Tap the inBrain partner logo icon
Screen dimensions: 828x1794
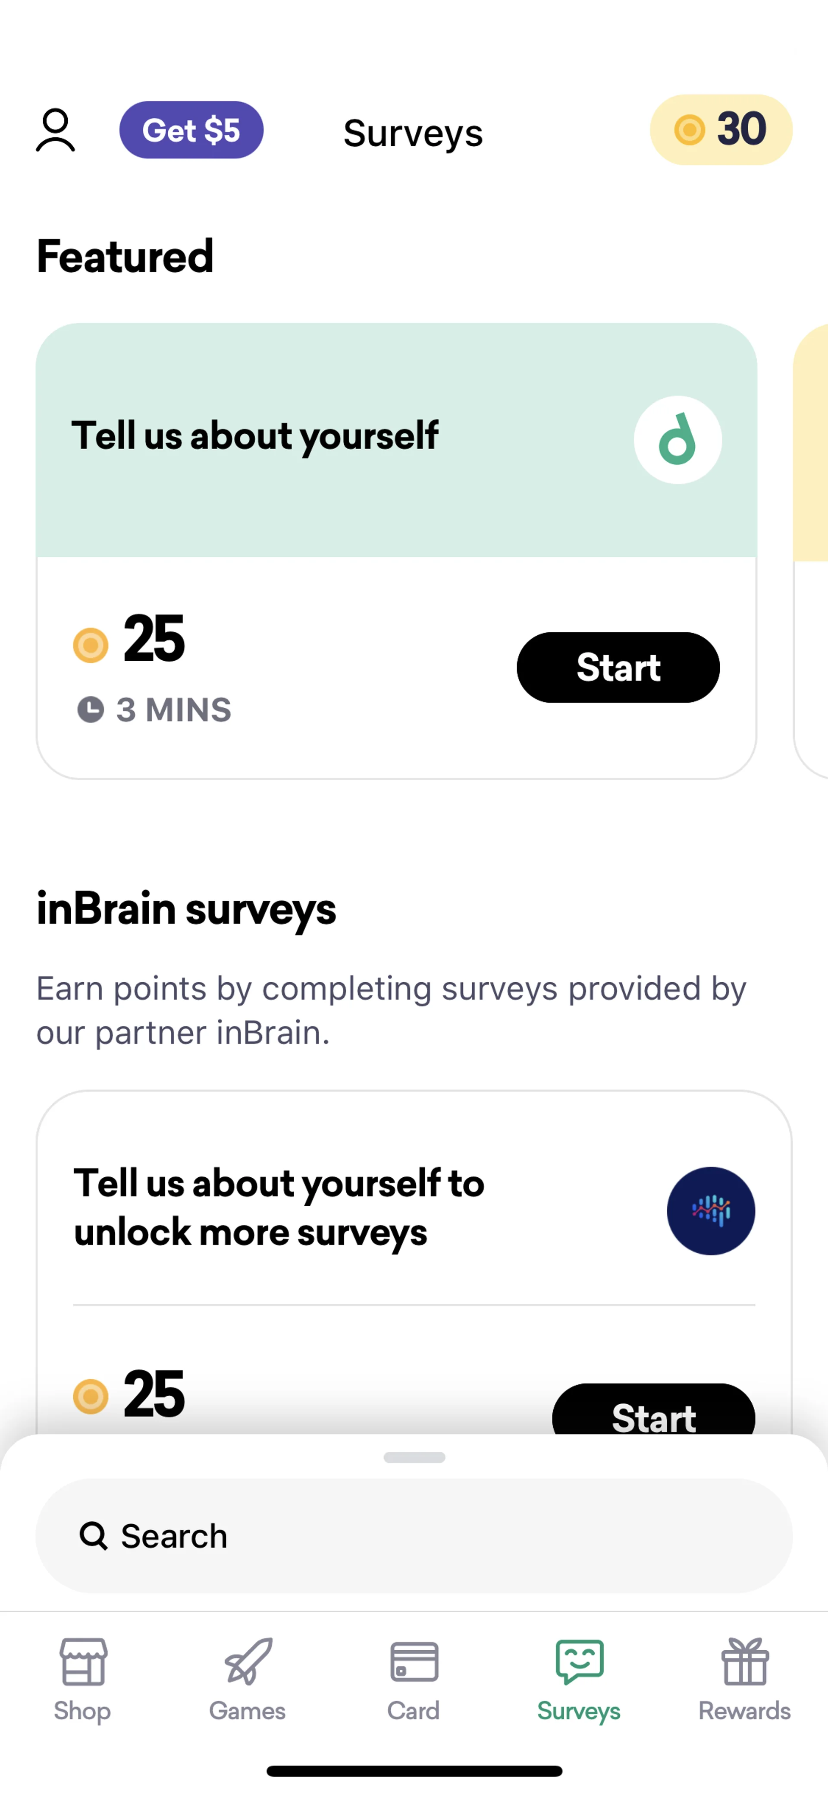click(710, 1211)
